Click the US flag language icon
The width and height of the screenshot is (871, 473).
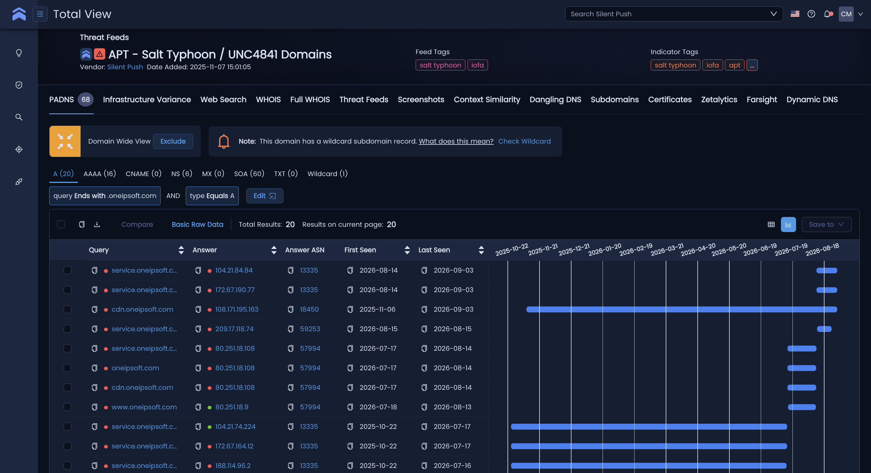795,14
